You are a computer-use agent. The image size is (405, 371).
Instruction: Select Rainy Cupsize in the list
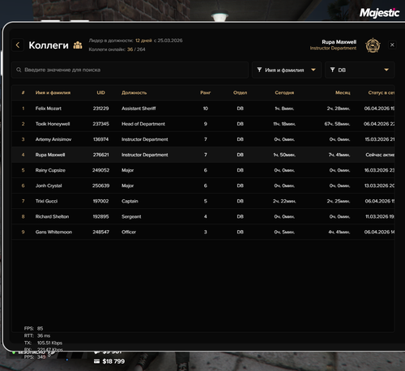coord(50,170)
